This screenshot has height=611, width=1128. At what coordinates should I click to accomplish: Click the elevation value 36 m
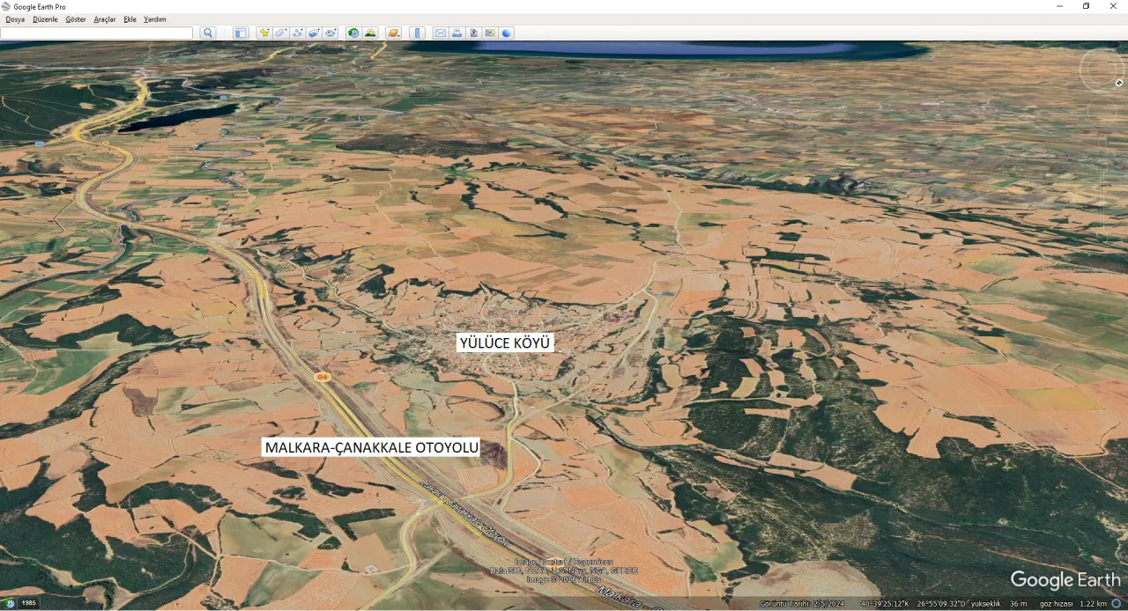(x=1019, y=604)
